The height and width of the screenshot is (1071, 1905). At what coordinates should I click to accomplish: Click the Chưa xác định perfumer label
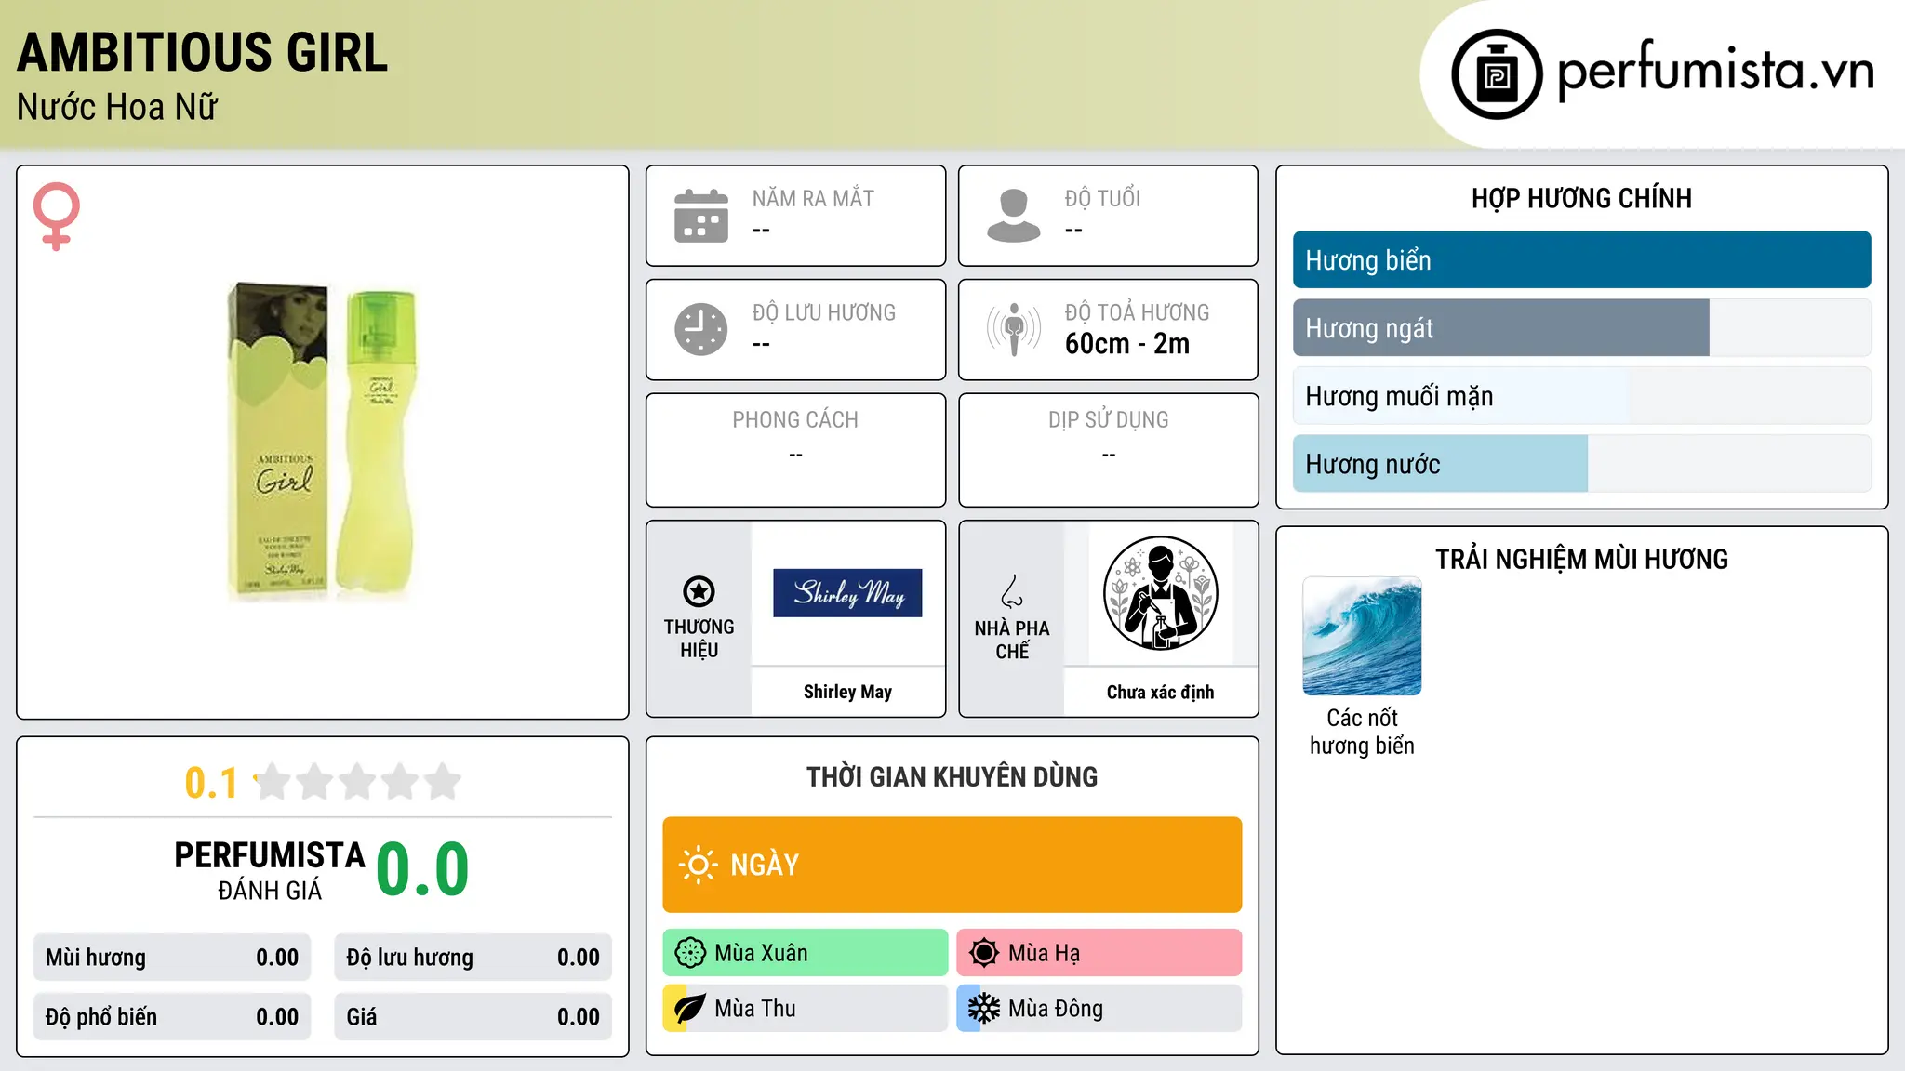1160,692
